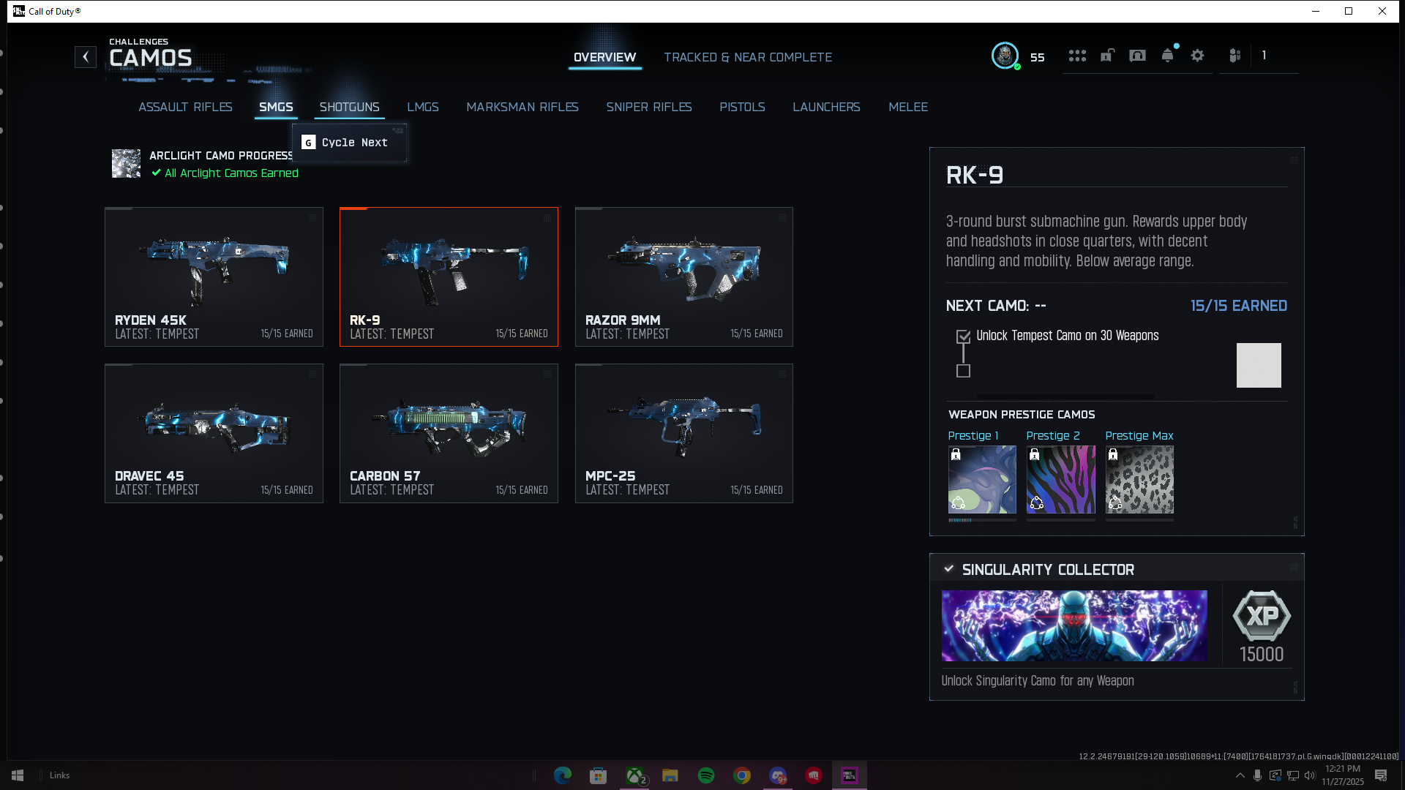This screenshot has height=790, width=1405.
Task: Open the taskbar clock and calendar
Action: (x=1343, y=775)
